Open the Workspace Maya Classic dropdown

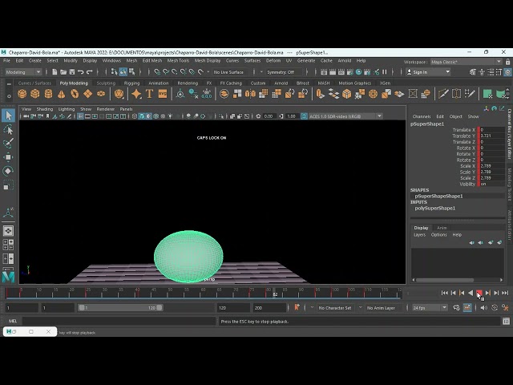(467, 62)
